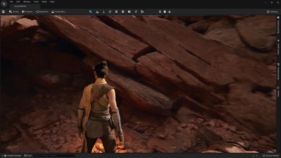
Task: Open the File menu
Action: pyautogui.click(x=11, y=2)
